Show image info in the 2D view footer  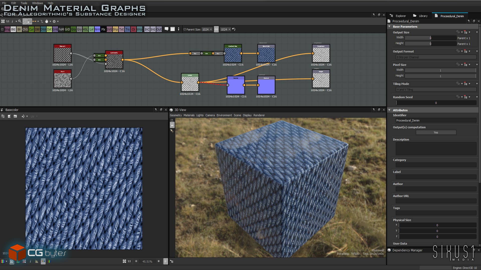(30, 261)
